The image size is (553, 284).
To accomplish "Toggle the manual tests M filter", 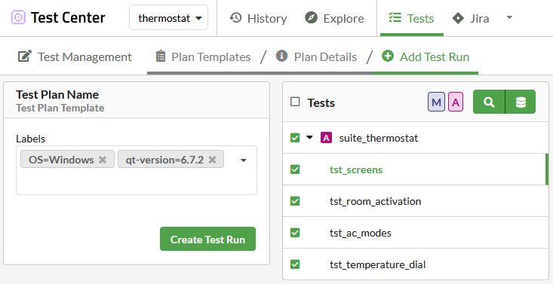I will coord(436,102).
